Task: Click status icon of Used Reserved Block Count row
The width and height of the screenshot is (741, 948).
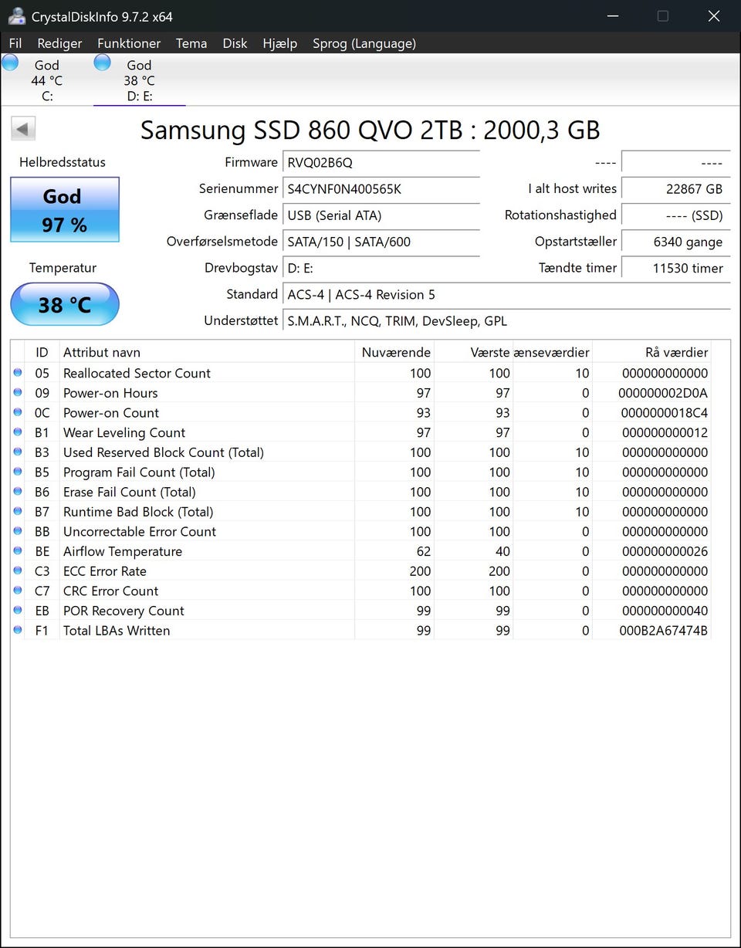Action: coord(18,452)
